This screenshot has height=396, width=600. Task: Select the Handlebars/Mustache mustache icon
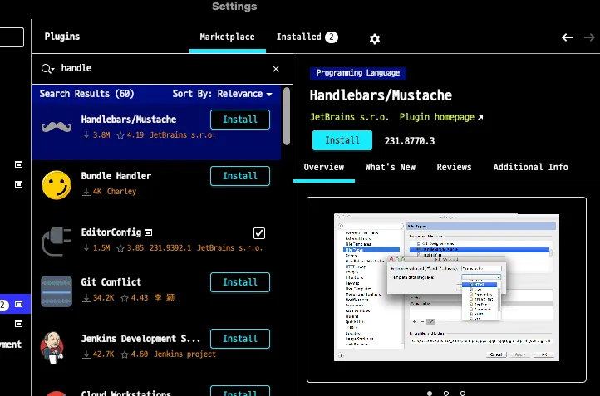tap(57, 127)
